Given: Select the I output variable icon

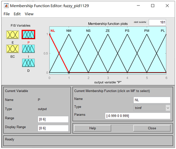Looking at the screenshot, I should [29, 49].
